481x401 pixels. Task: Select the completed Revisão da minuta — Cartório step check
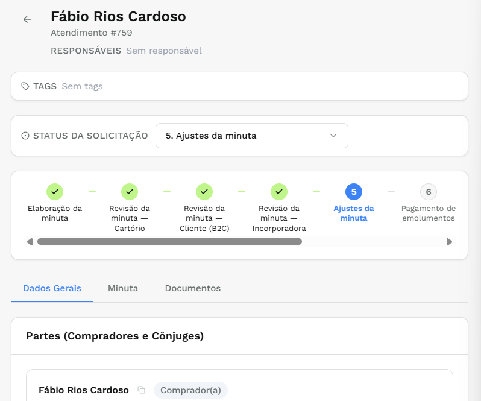[x=130, y=192]
